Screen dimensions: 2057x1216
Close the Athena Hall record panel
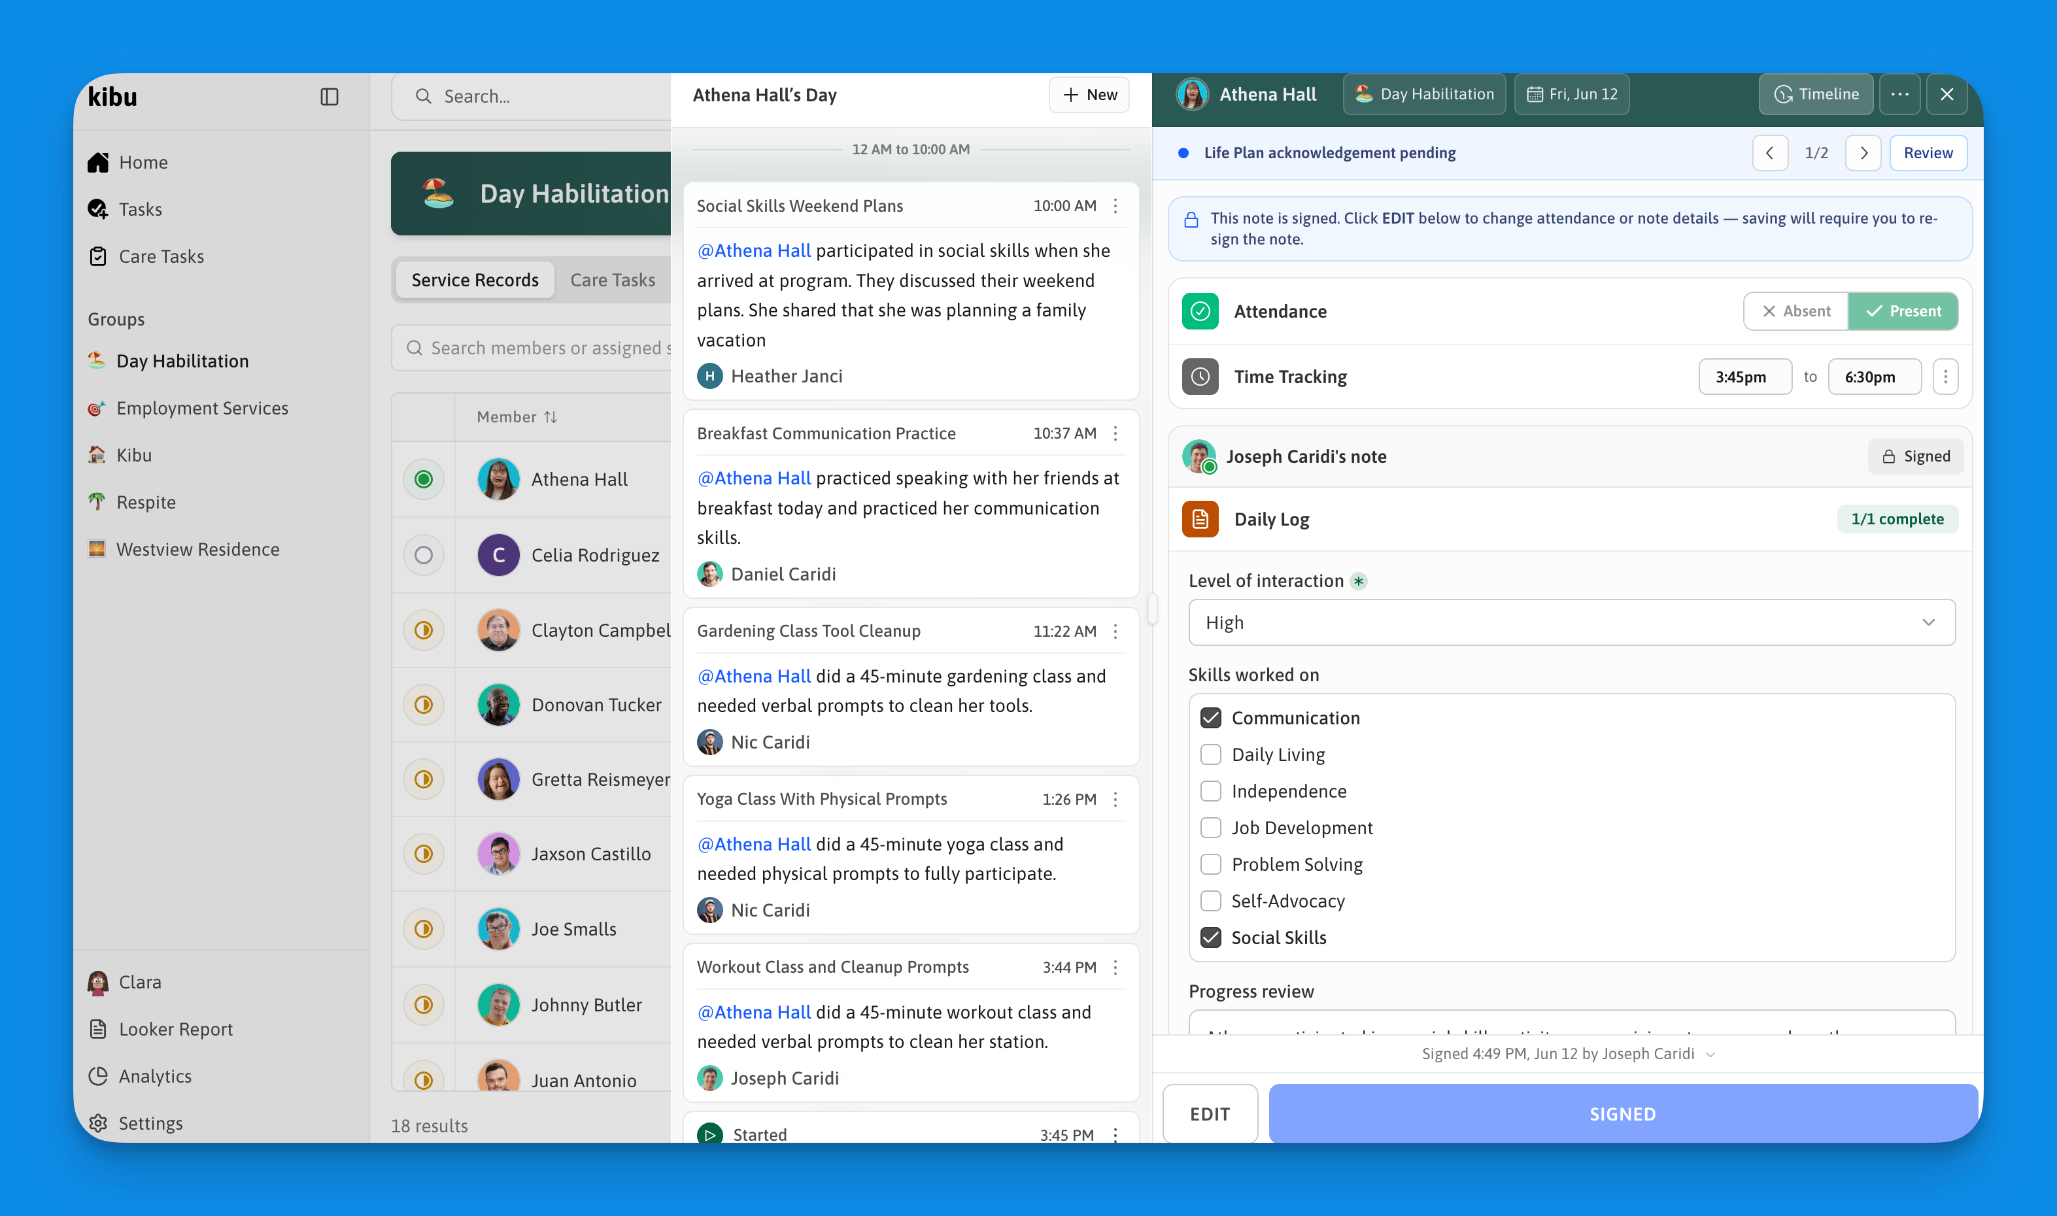[1947, 94]
